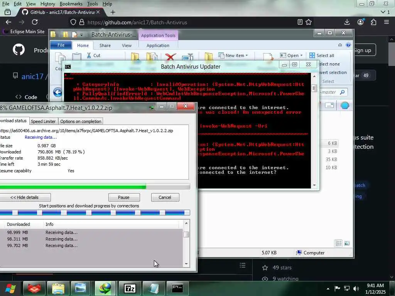Open the Firefox list all tabs chevron
395x296 pixels.
[383, 12]
